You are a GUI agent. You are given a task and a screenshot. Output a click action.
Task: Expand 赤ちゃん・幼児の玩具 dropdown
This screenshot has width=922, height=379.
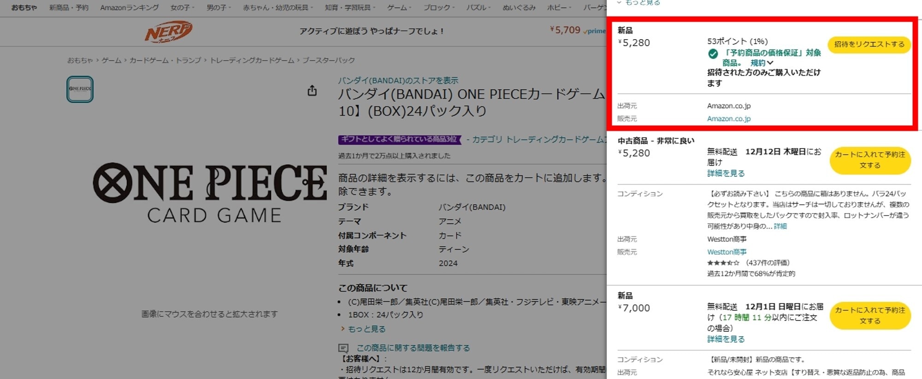[x=278, y=7]
